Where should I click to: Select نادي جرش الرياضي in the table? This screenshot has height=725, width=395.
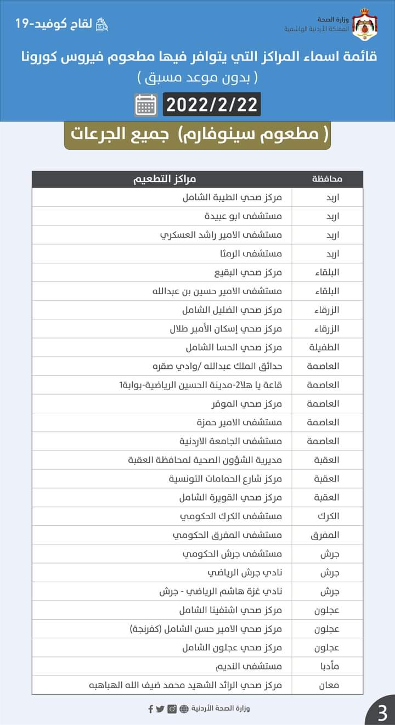click(x=245, y=572)
